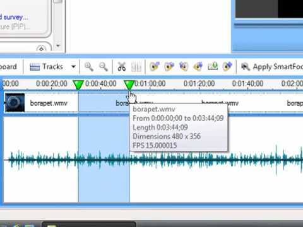This screenshot has height=227, width=303.
Task: Click the Tracks button
Action: click(x=46, y=67)
